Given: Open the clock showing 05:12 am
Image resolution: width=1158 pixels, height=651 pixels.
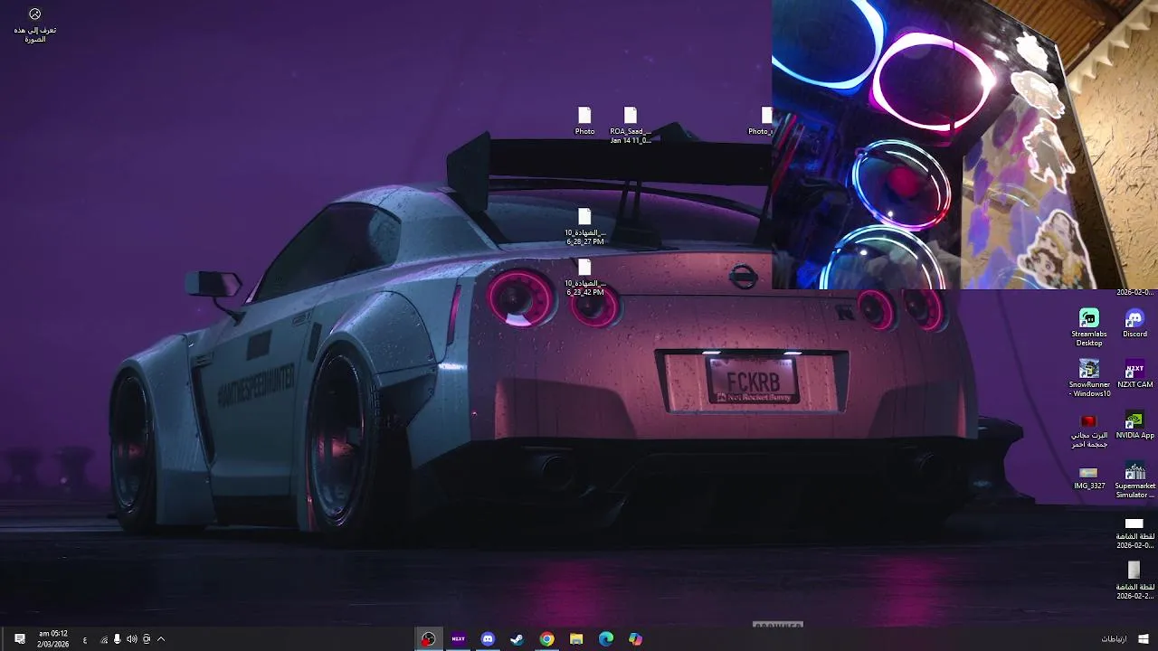Looking at the screenshot, I should click(x=52, y=638).
